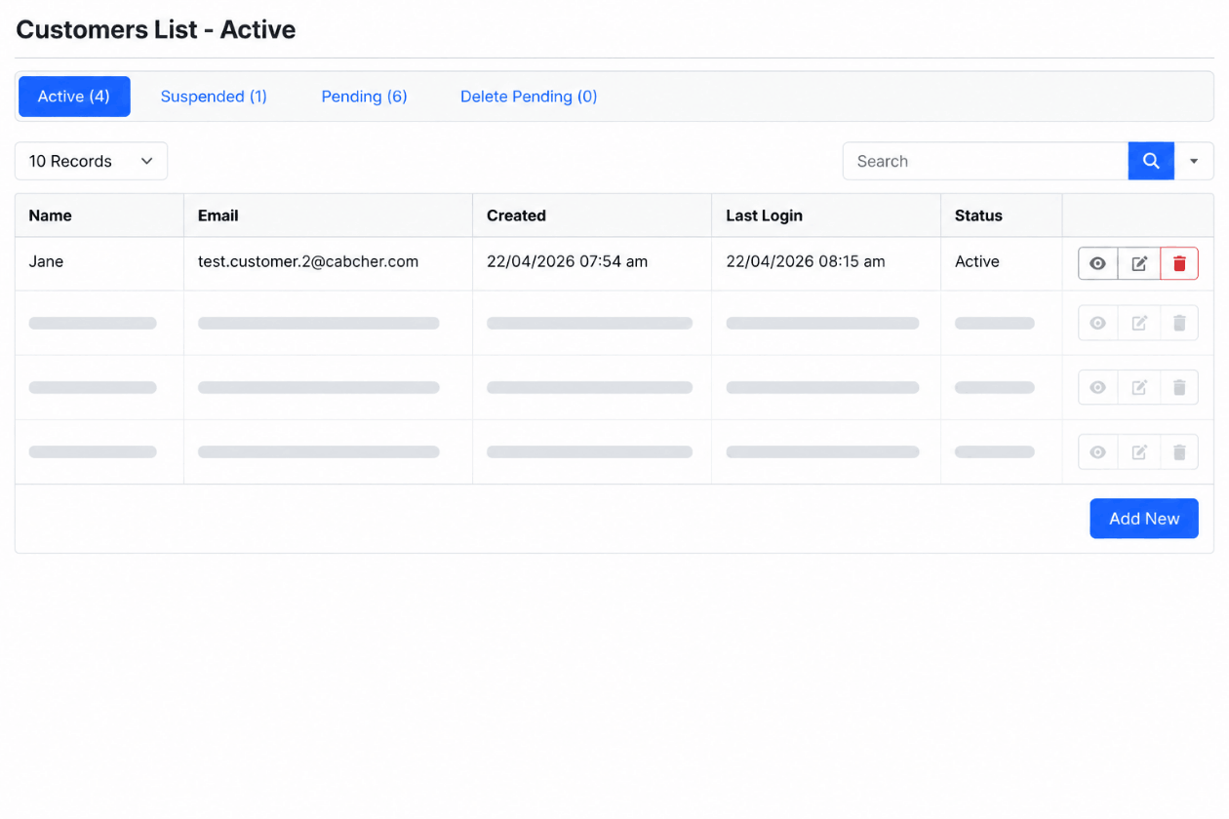Image resolution: width=1229 pixels, height=819 pixels.
Task: Click created date 22/04/2026 07:54 am
Action: [567, 261]
